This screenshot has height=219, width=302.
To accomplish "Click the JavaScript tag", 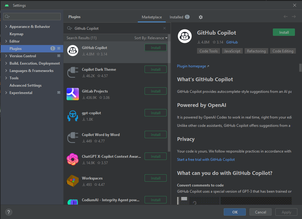I will click(232, 51).
